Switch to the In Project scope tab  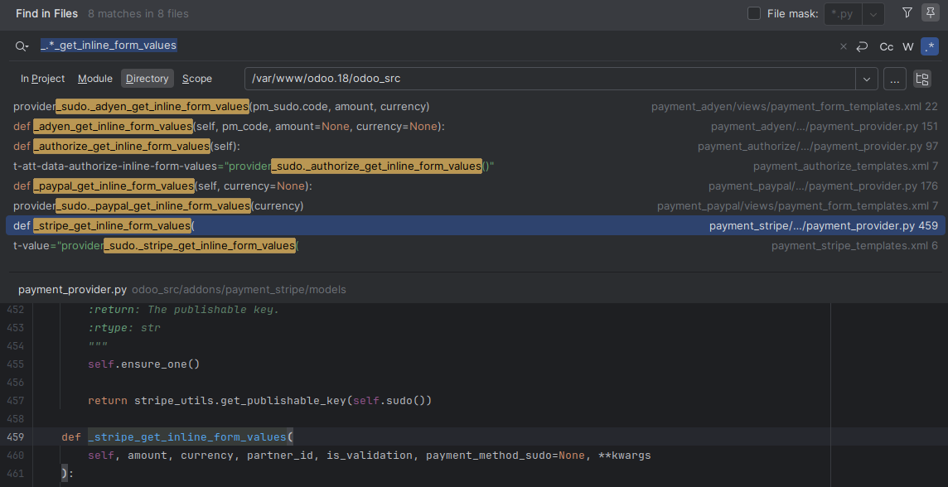point(42,79)
